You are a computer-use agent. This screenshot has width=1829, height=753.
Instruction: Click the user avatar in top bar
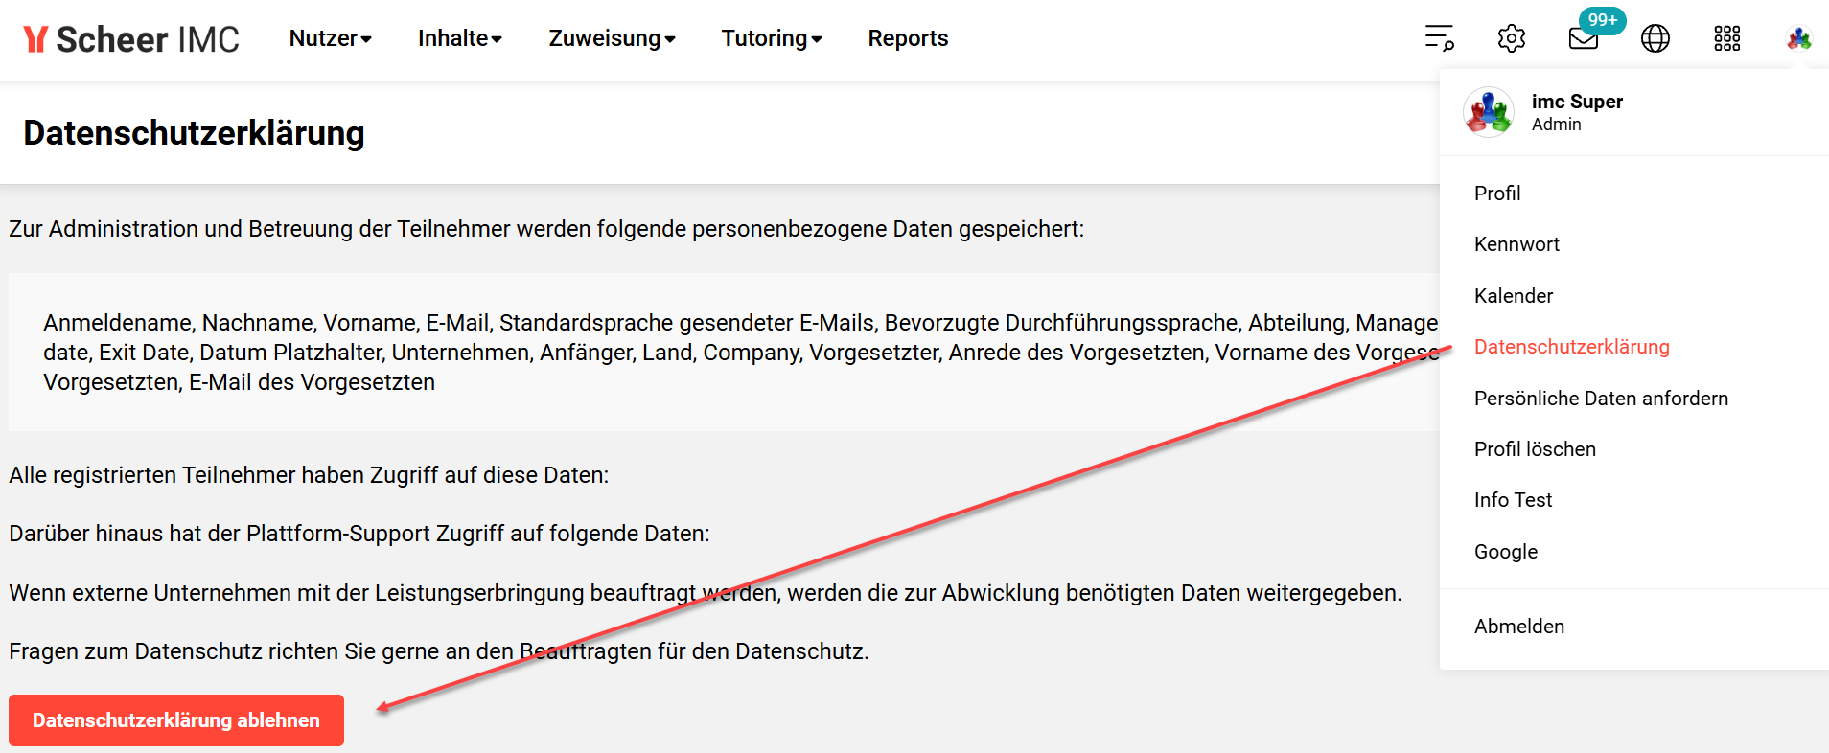coord(1799,38)
